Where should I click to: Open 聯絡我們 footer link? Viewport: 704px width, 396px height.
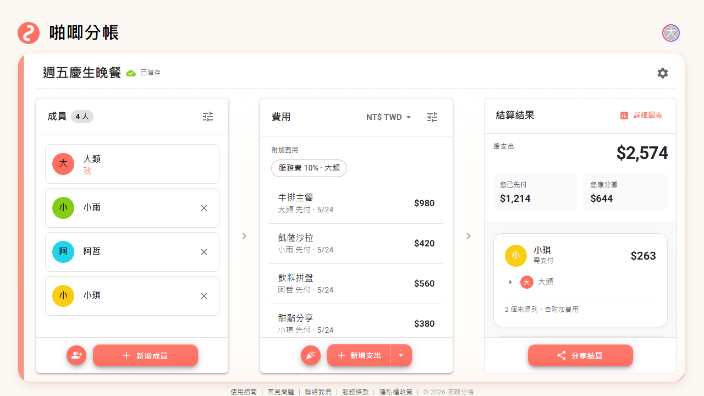pyautogui.click(x=318, y=392)
